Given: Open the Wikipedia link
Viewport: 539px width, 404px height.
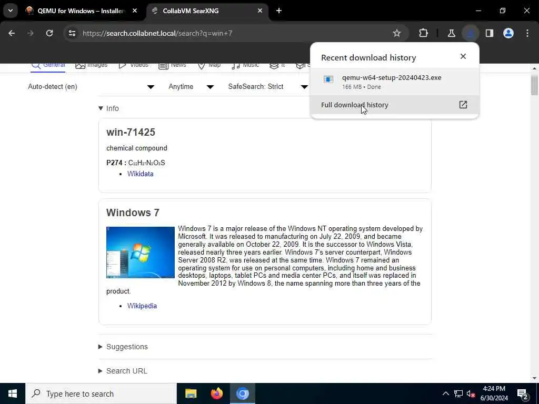Looking at the screenshot, I should (x=142, y=306).
